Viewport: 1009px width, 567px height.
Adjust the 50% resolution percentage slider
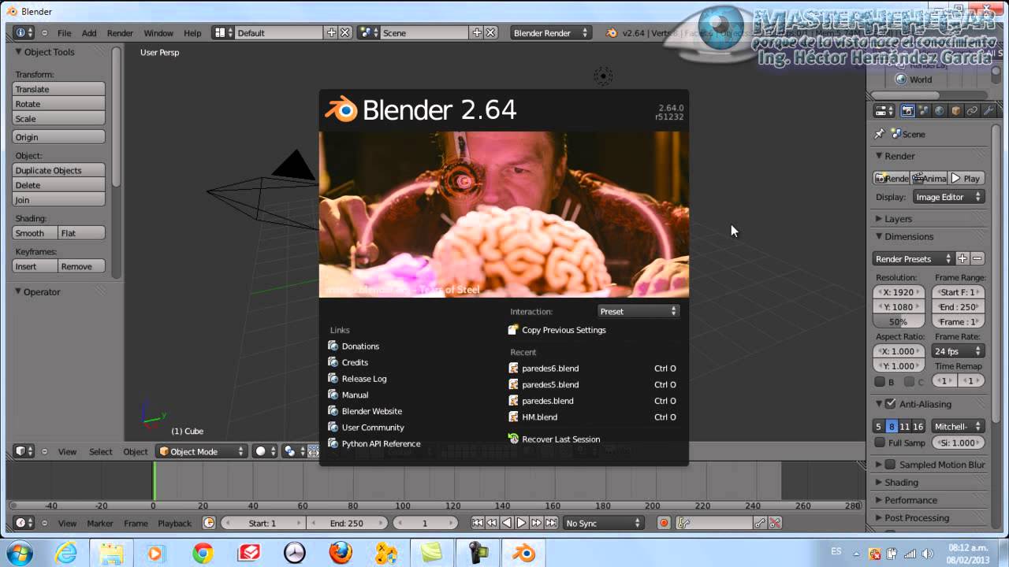(x=900, y=321)
